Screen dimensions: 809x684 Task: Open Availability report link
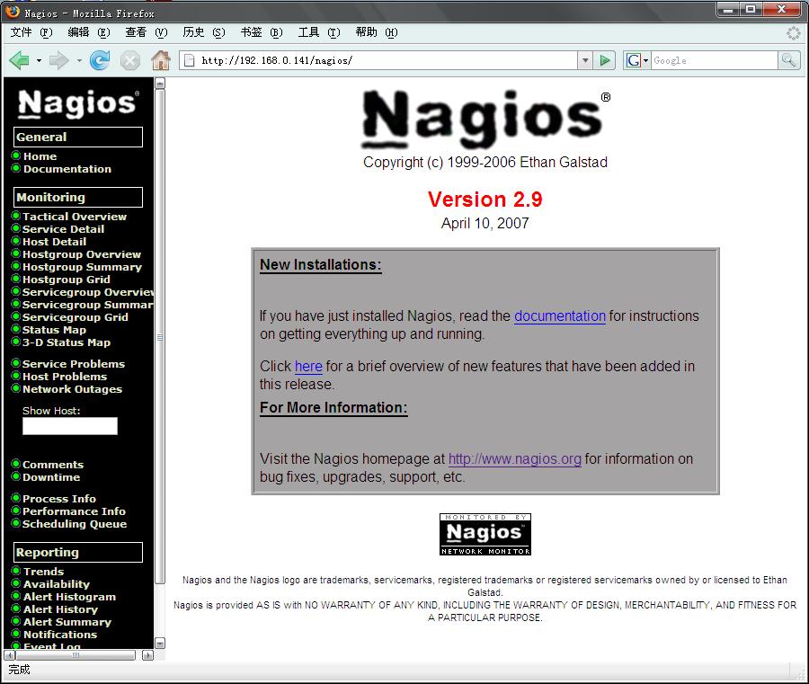(x=57, y=584)
